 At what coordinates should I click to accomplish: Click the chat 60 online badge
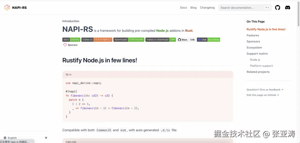point(208,40)
